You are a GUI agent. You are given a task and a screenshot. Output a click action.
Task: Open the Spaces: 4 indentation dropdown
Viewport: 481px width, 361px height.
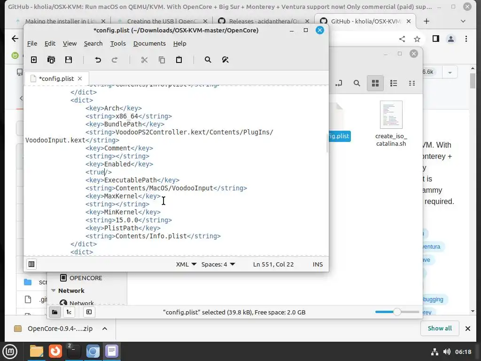coord(218,264)
